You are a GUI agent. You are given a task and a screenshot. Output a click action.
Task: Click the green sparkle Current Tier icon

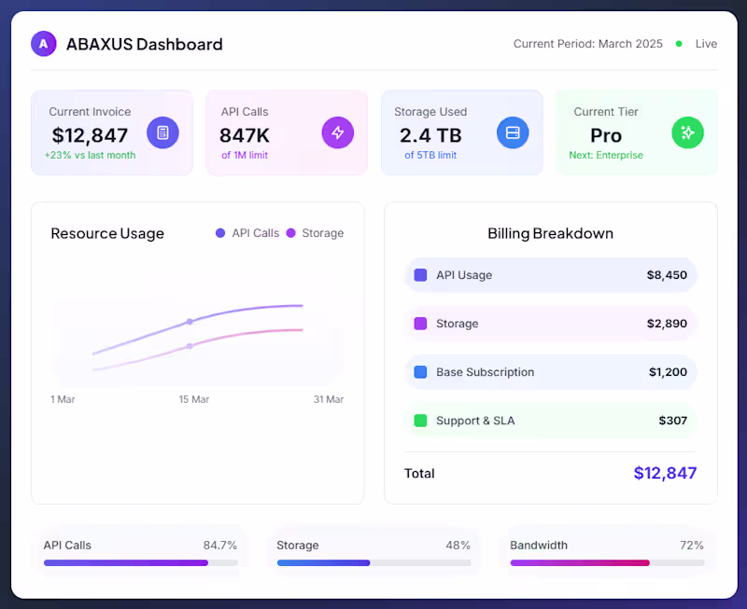click(687, 132)
